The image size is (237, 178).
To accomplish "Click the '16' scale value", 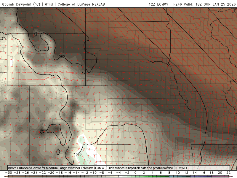I will (x=203, y=173).
